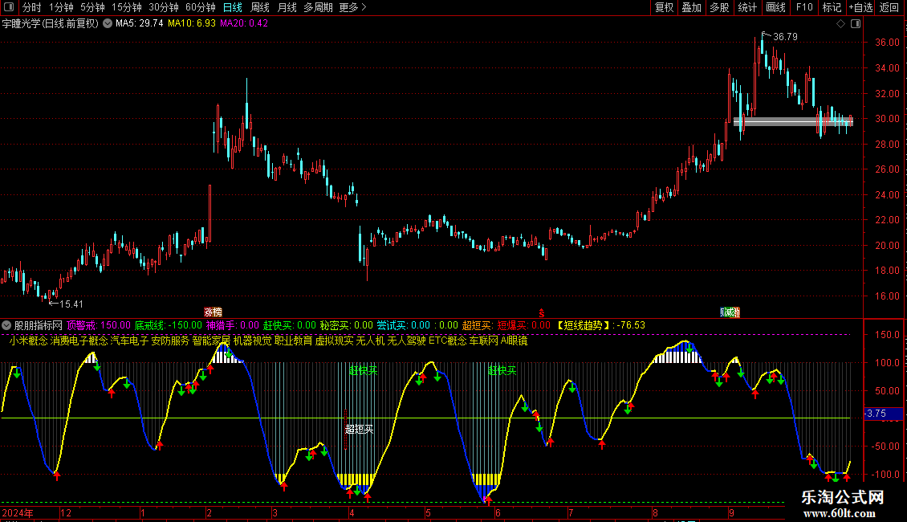Open the F10 company info
The width and height of the screenshot is (907, 522).
tap(804, 7)
